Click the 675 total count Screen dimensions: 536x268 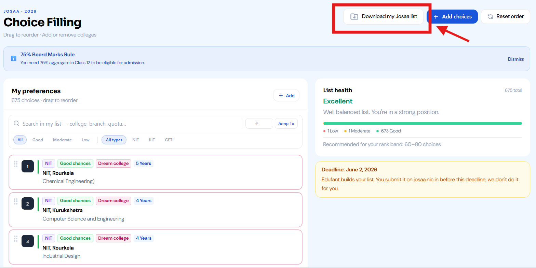point(513,90)
